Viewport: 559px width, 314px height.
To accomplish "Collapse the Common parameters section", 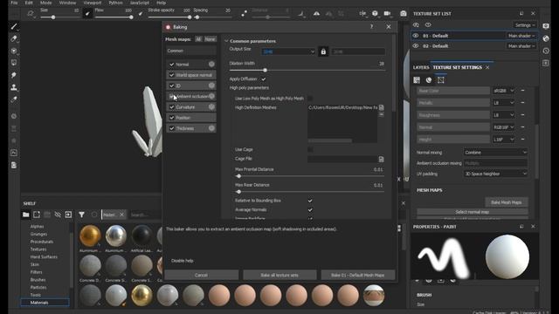I will [226, 41].
